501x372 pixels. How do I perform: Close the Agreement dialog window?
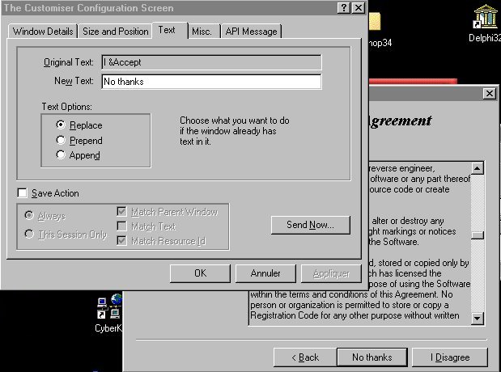[489, 94]
